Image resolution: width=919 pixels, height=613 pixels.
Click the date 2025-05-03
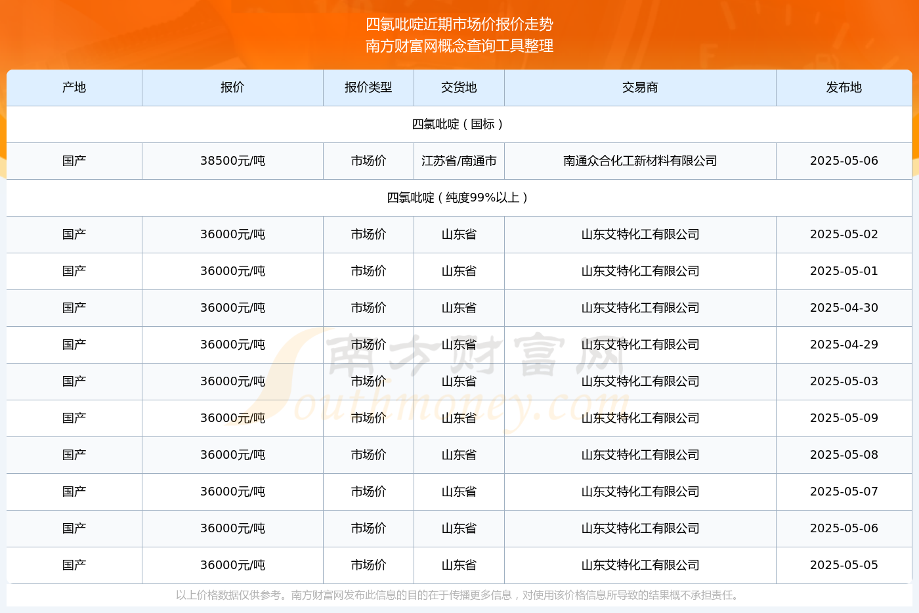pos(844,381)
